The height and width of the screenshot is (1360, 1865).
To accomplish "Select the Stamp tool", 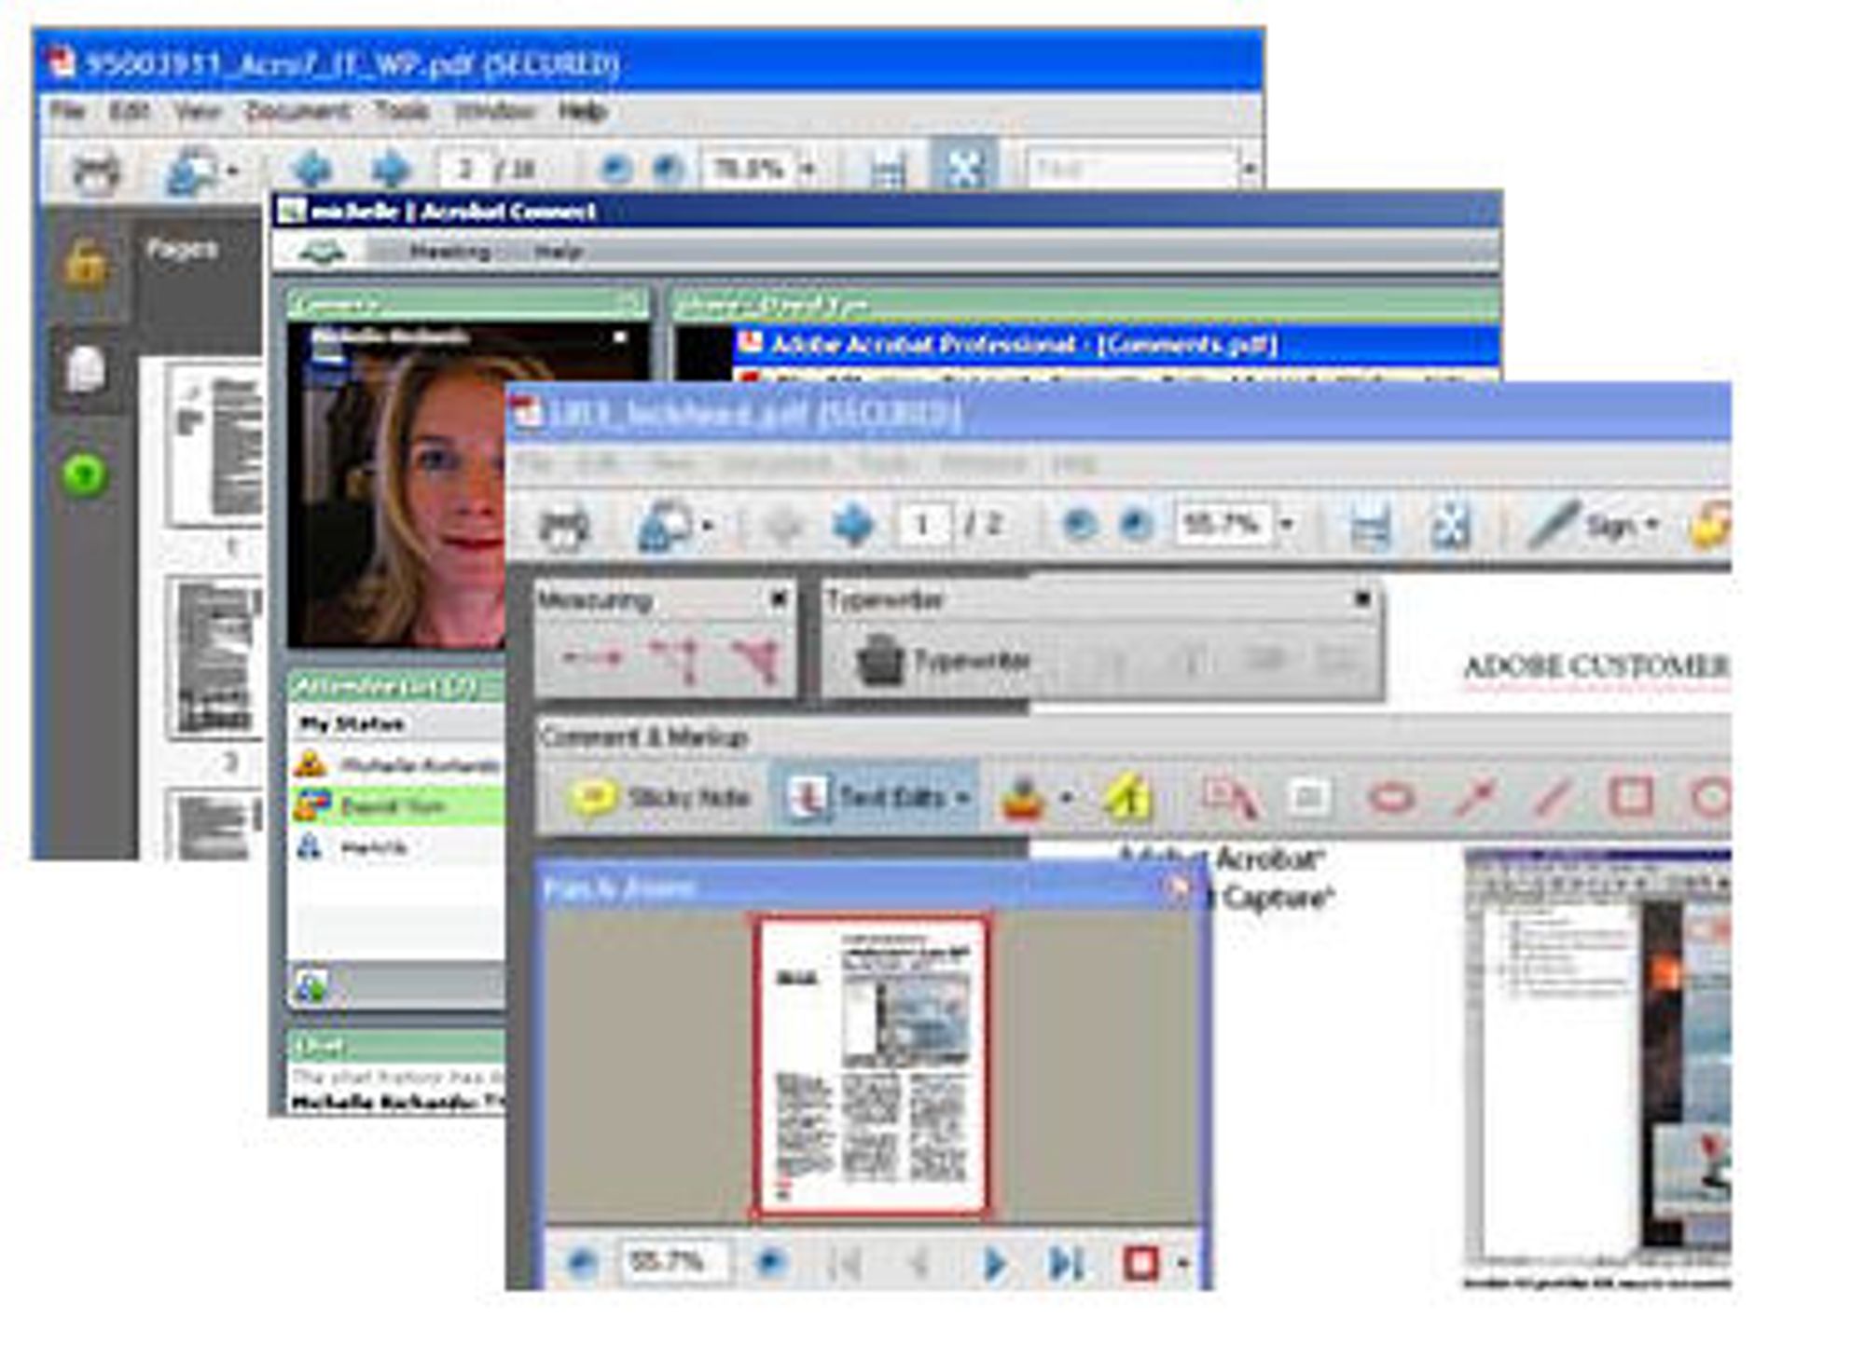I will [x=1023, y=800].
